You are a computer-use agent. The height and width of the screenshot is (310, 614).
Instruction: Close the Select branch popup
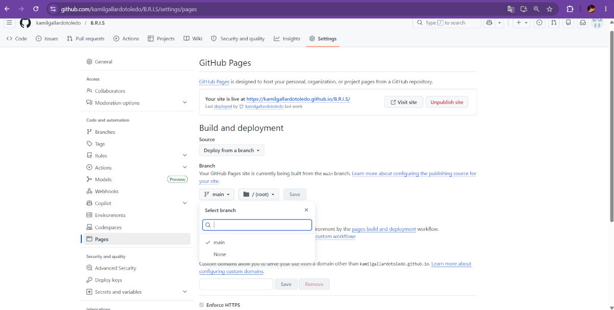click(306, 210)
